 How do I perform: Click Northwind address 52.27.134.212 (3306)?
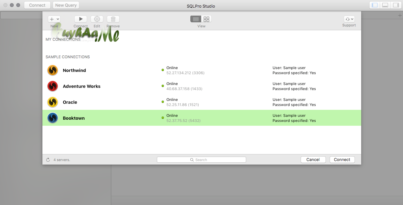tap(185, 73)
